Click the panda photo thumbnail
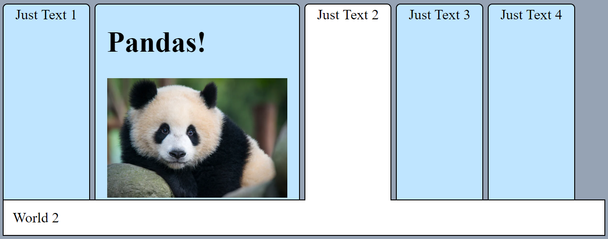This screenshot has width=608, height=239. pyautogui.click(x=197, y=138)
